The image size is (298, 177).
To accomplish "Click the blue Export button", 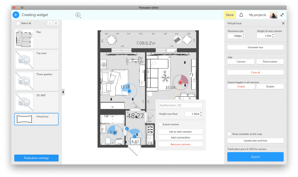I will coord(255,157).
